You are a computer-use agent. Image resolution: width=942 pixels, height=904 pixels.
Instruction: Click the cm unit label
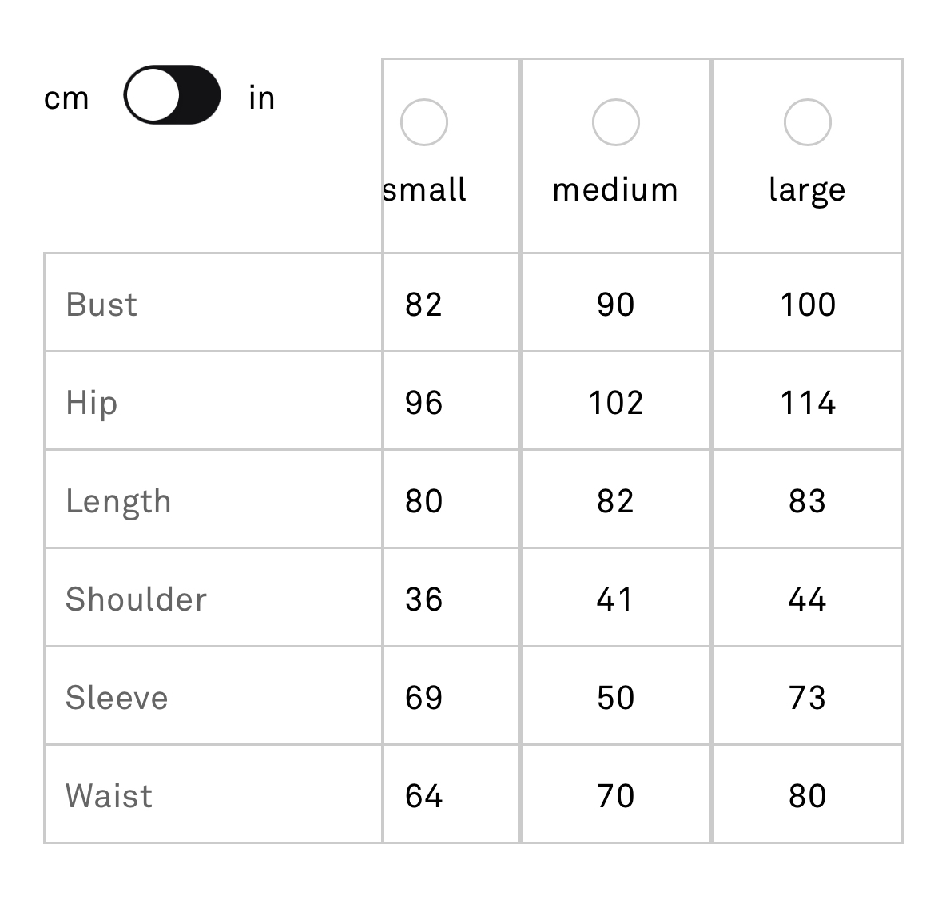66,98
